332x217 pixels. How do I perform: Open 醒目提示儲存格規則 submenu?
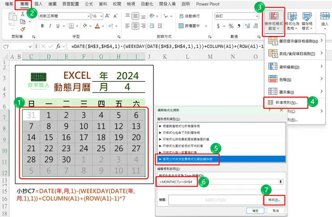point(295,41)
